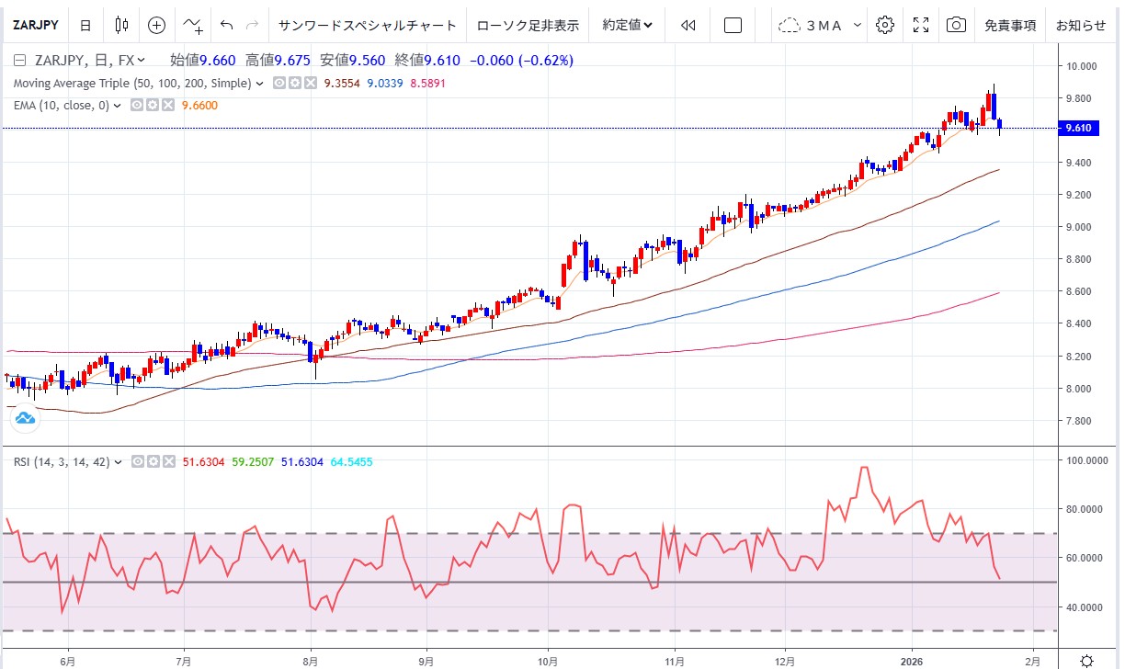Open the indicators menu in toolbar
Viewport: 1125px width, 669px height.
(x=193, y=25)
